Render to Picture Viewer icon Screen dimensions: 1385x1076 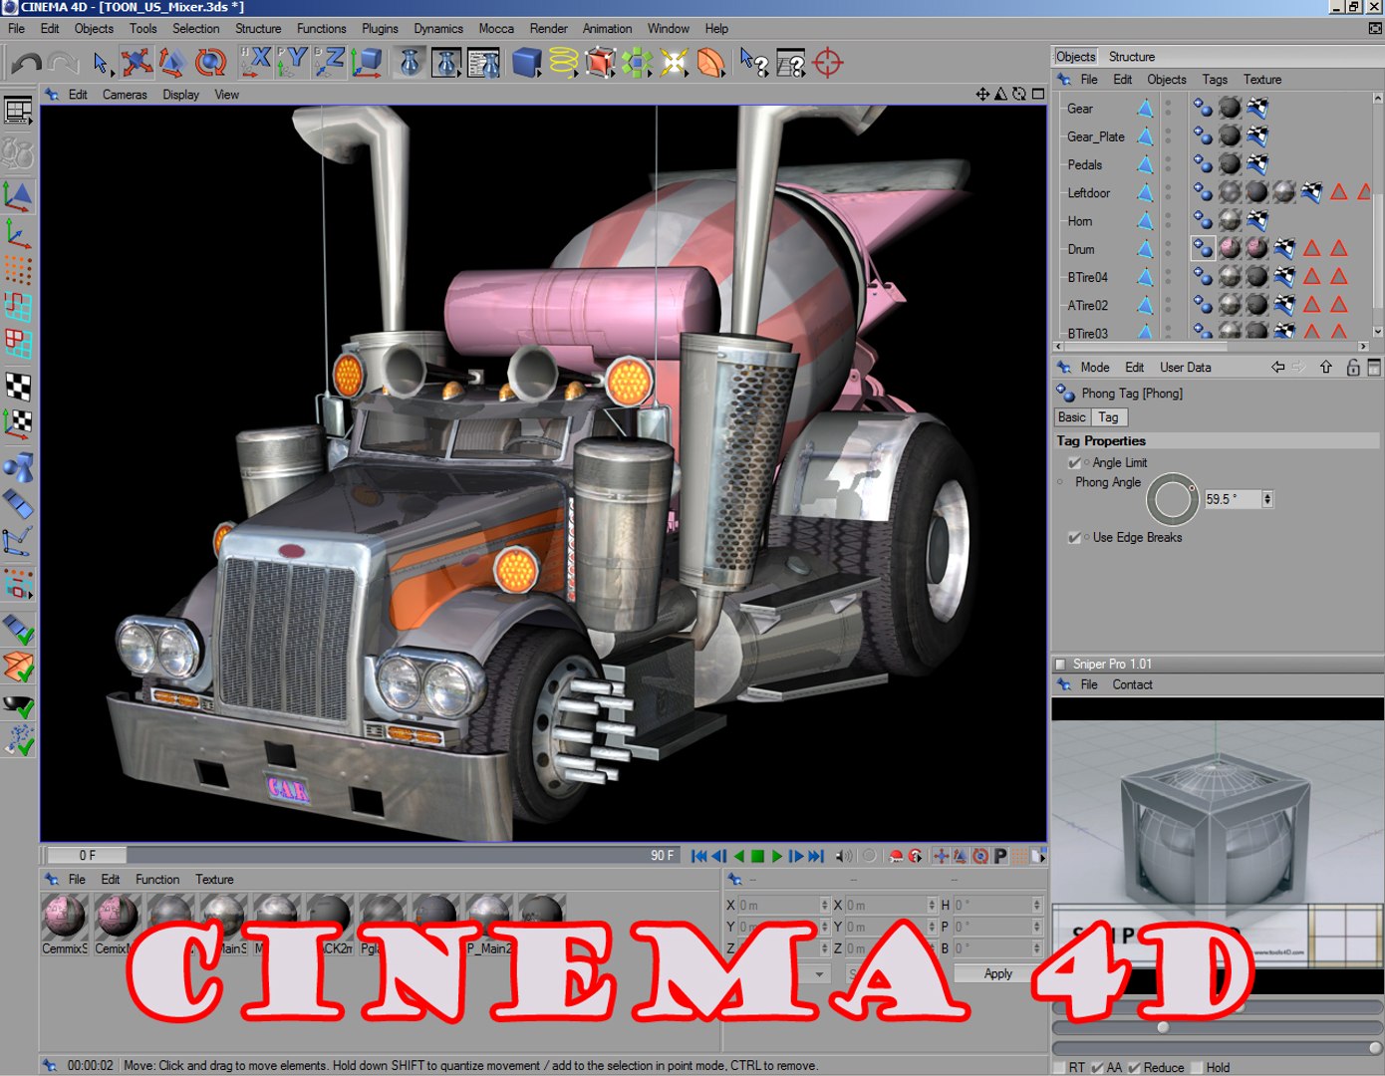(446, 63)
